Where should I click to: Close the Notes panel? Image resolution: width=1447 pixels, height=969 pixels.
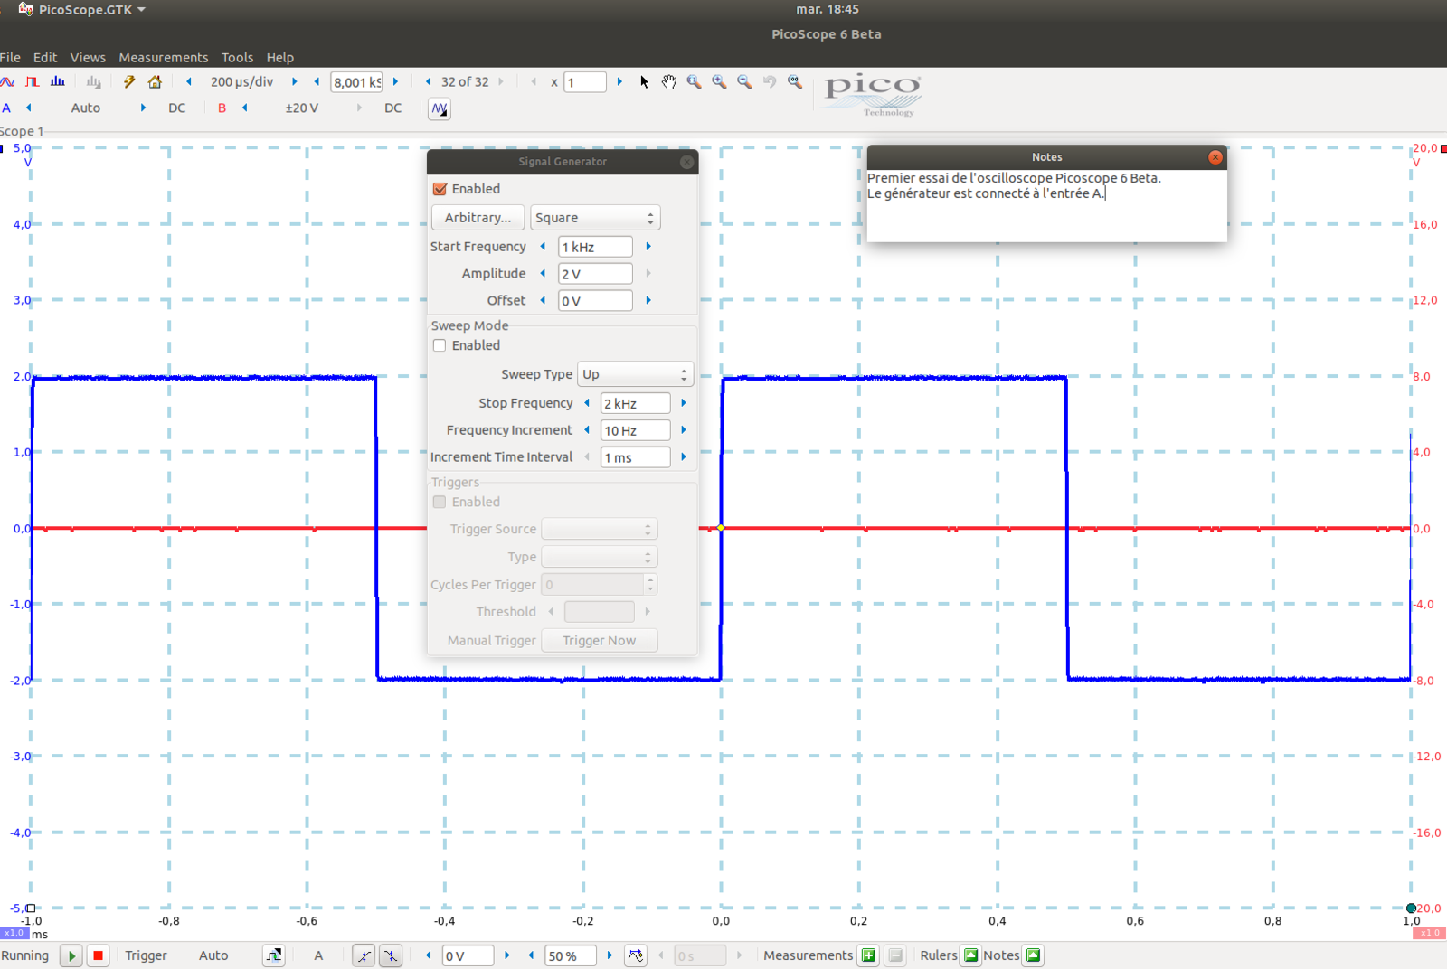1215,157
